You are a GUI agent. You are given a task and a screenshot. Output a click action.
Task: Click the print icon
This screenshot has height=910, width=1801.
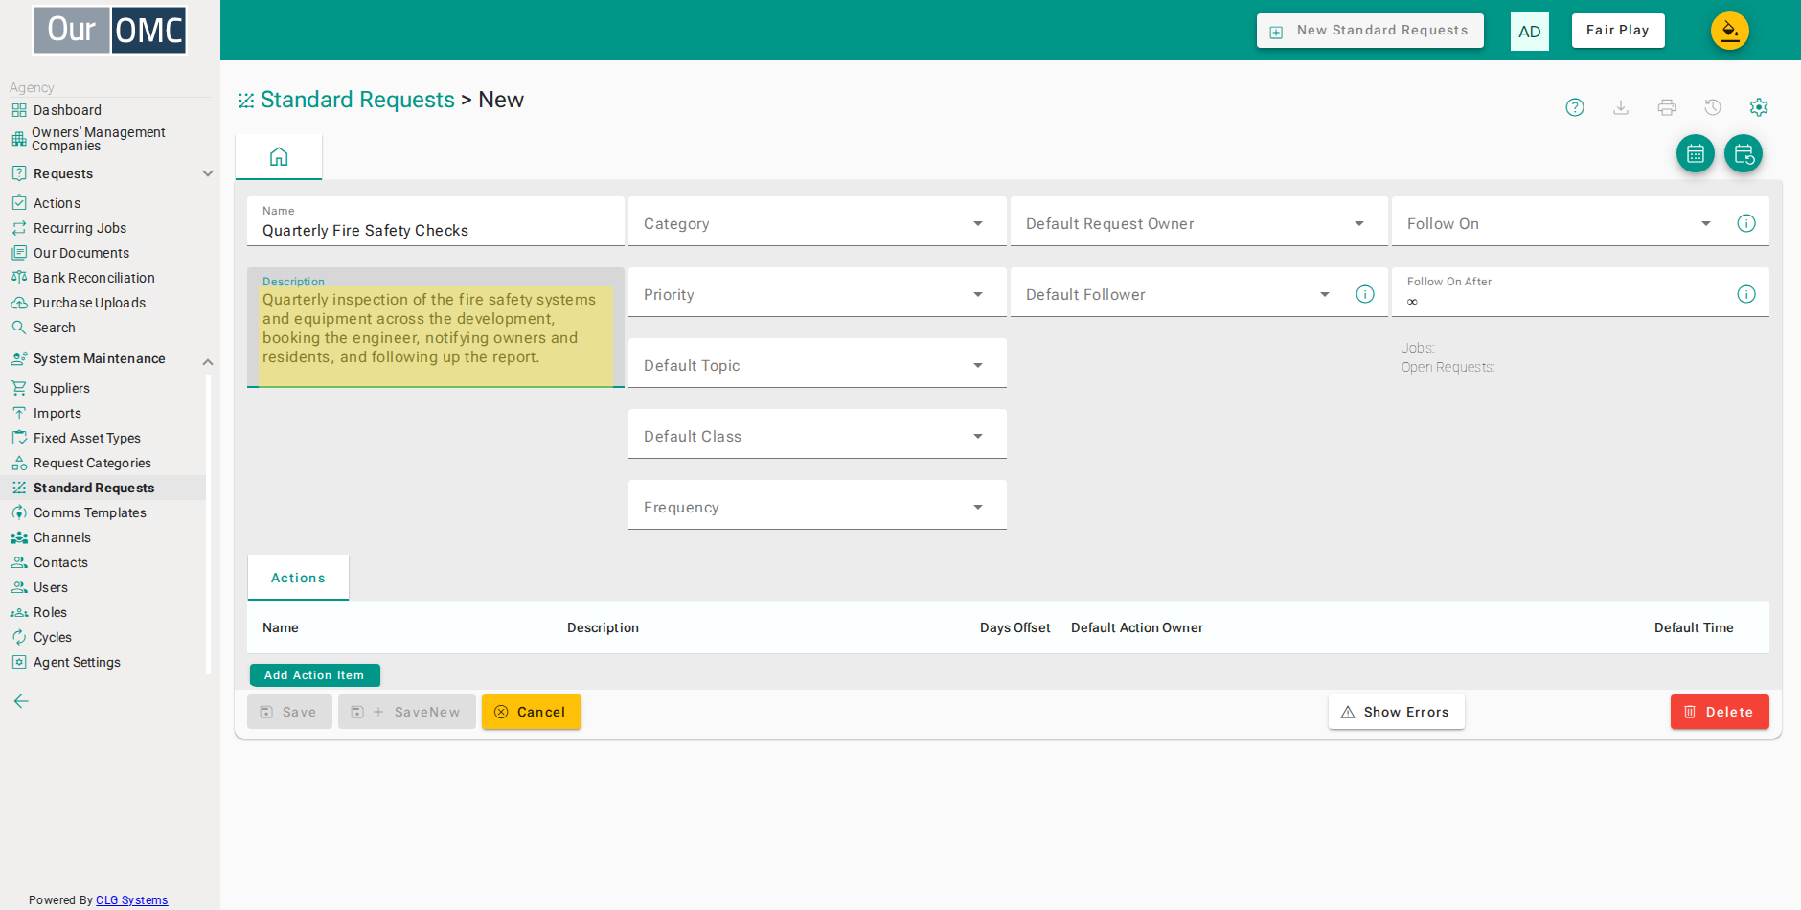pos(1667,107)
